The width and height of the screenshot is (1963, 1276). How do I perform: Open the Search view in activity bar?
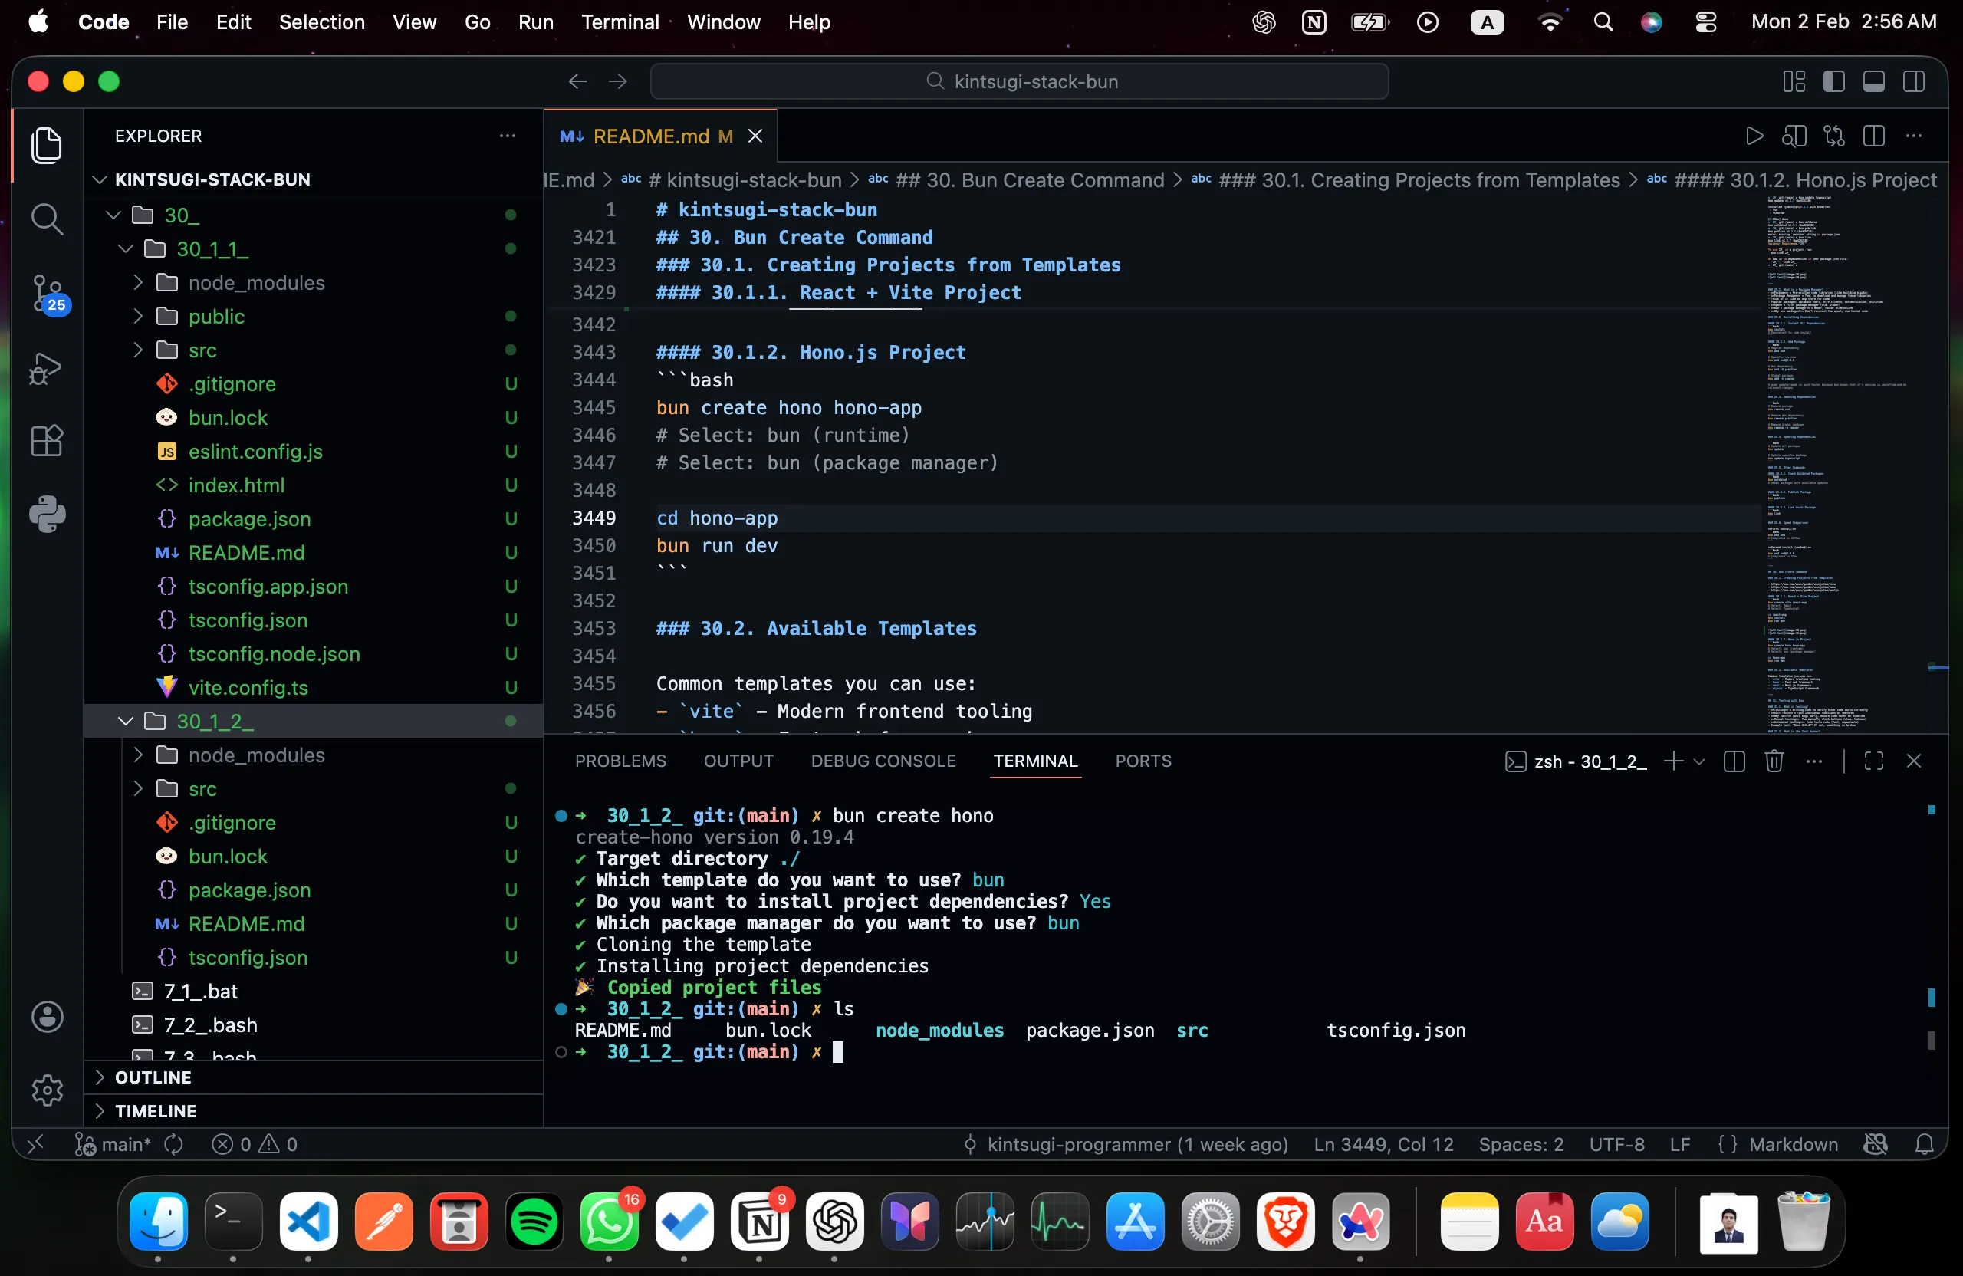(46, 219)
